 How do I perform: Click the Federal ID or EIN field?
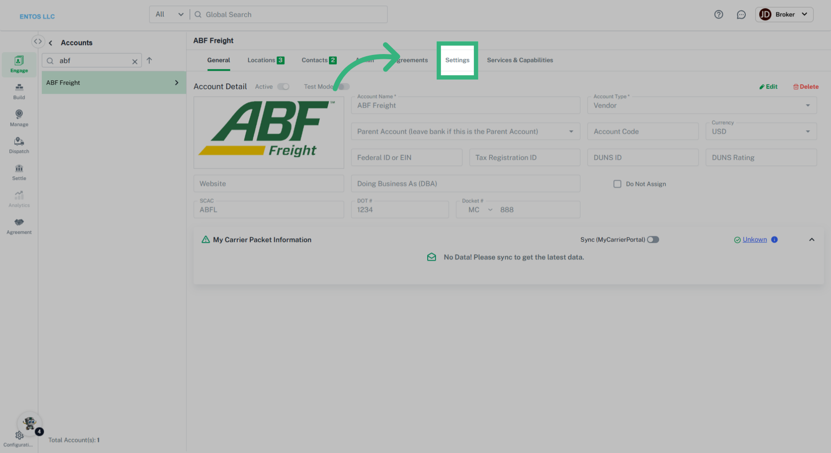[406, 157]
